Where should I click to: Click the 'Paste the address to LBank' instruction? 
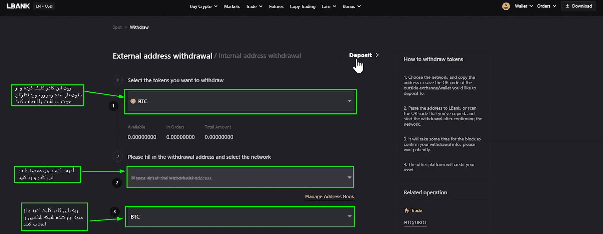tap(443, 116)
